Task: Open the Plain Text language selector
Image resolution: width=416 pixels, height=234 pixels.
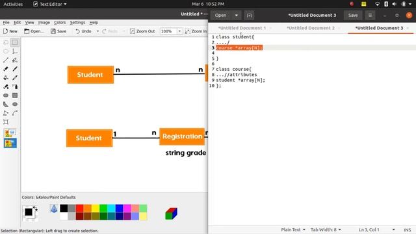Action: 293,229
